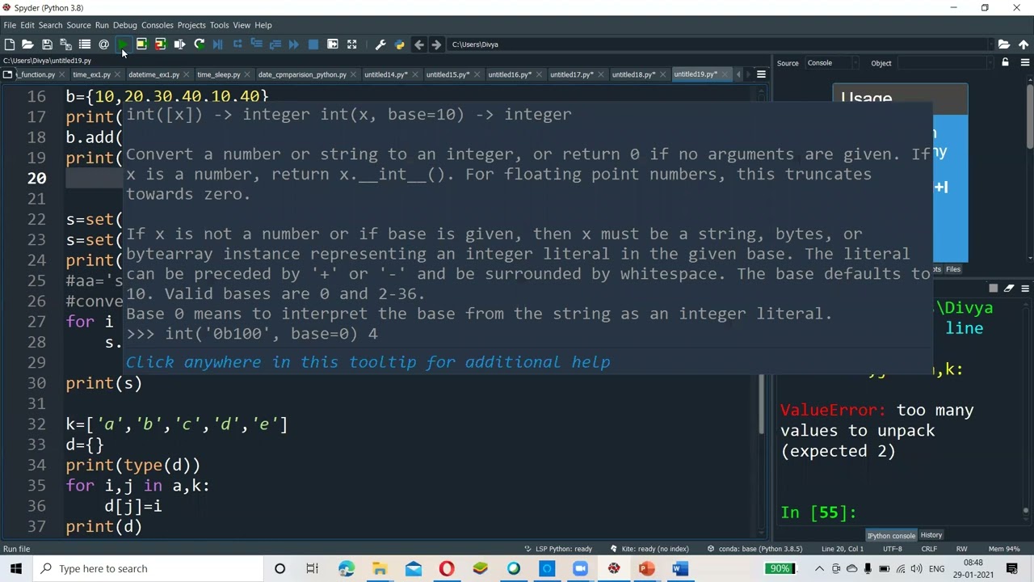Start debugging with the debug file icon
This screenshot has width=1034, height=582.
pos(218,44)
